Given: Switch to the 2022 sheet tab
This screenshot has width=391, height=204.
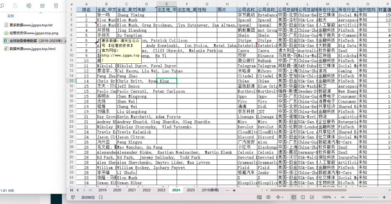Looking at the screenshot, I should (147, 190).
